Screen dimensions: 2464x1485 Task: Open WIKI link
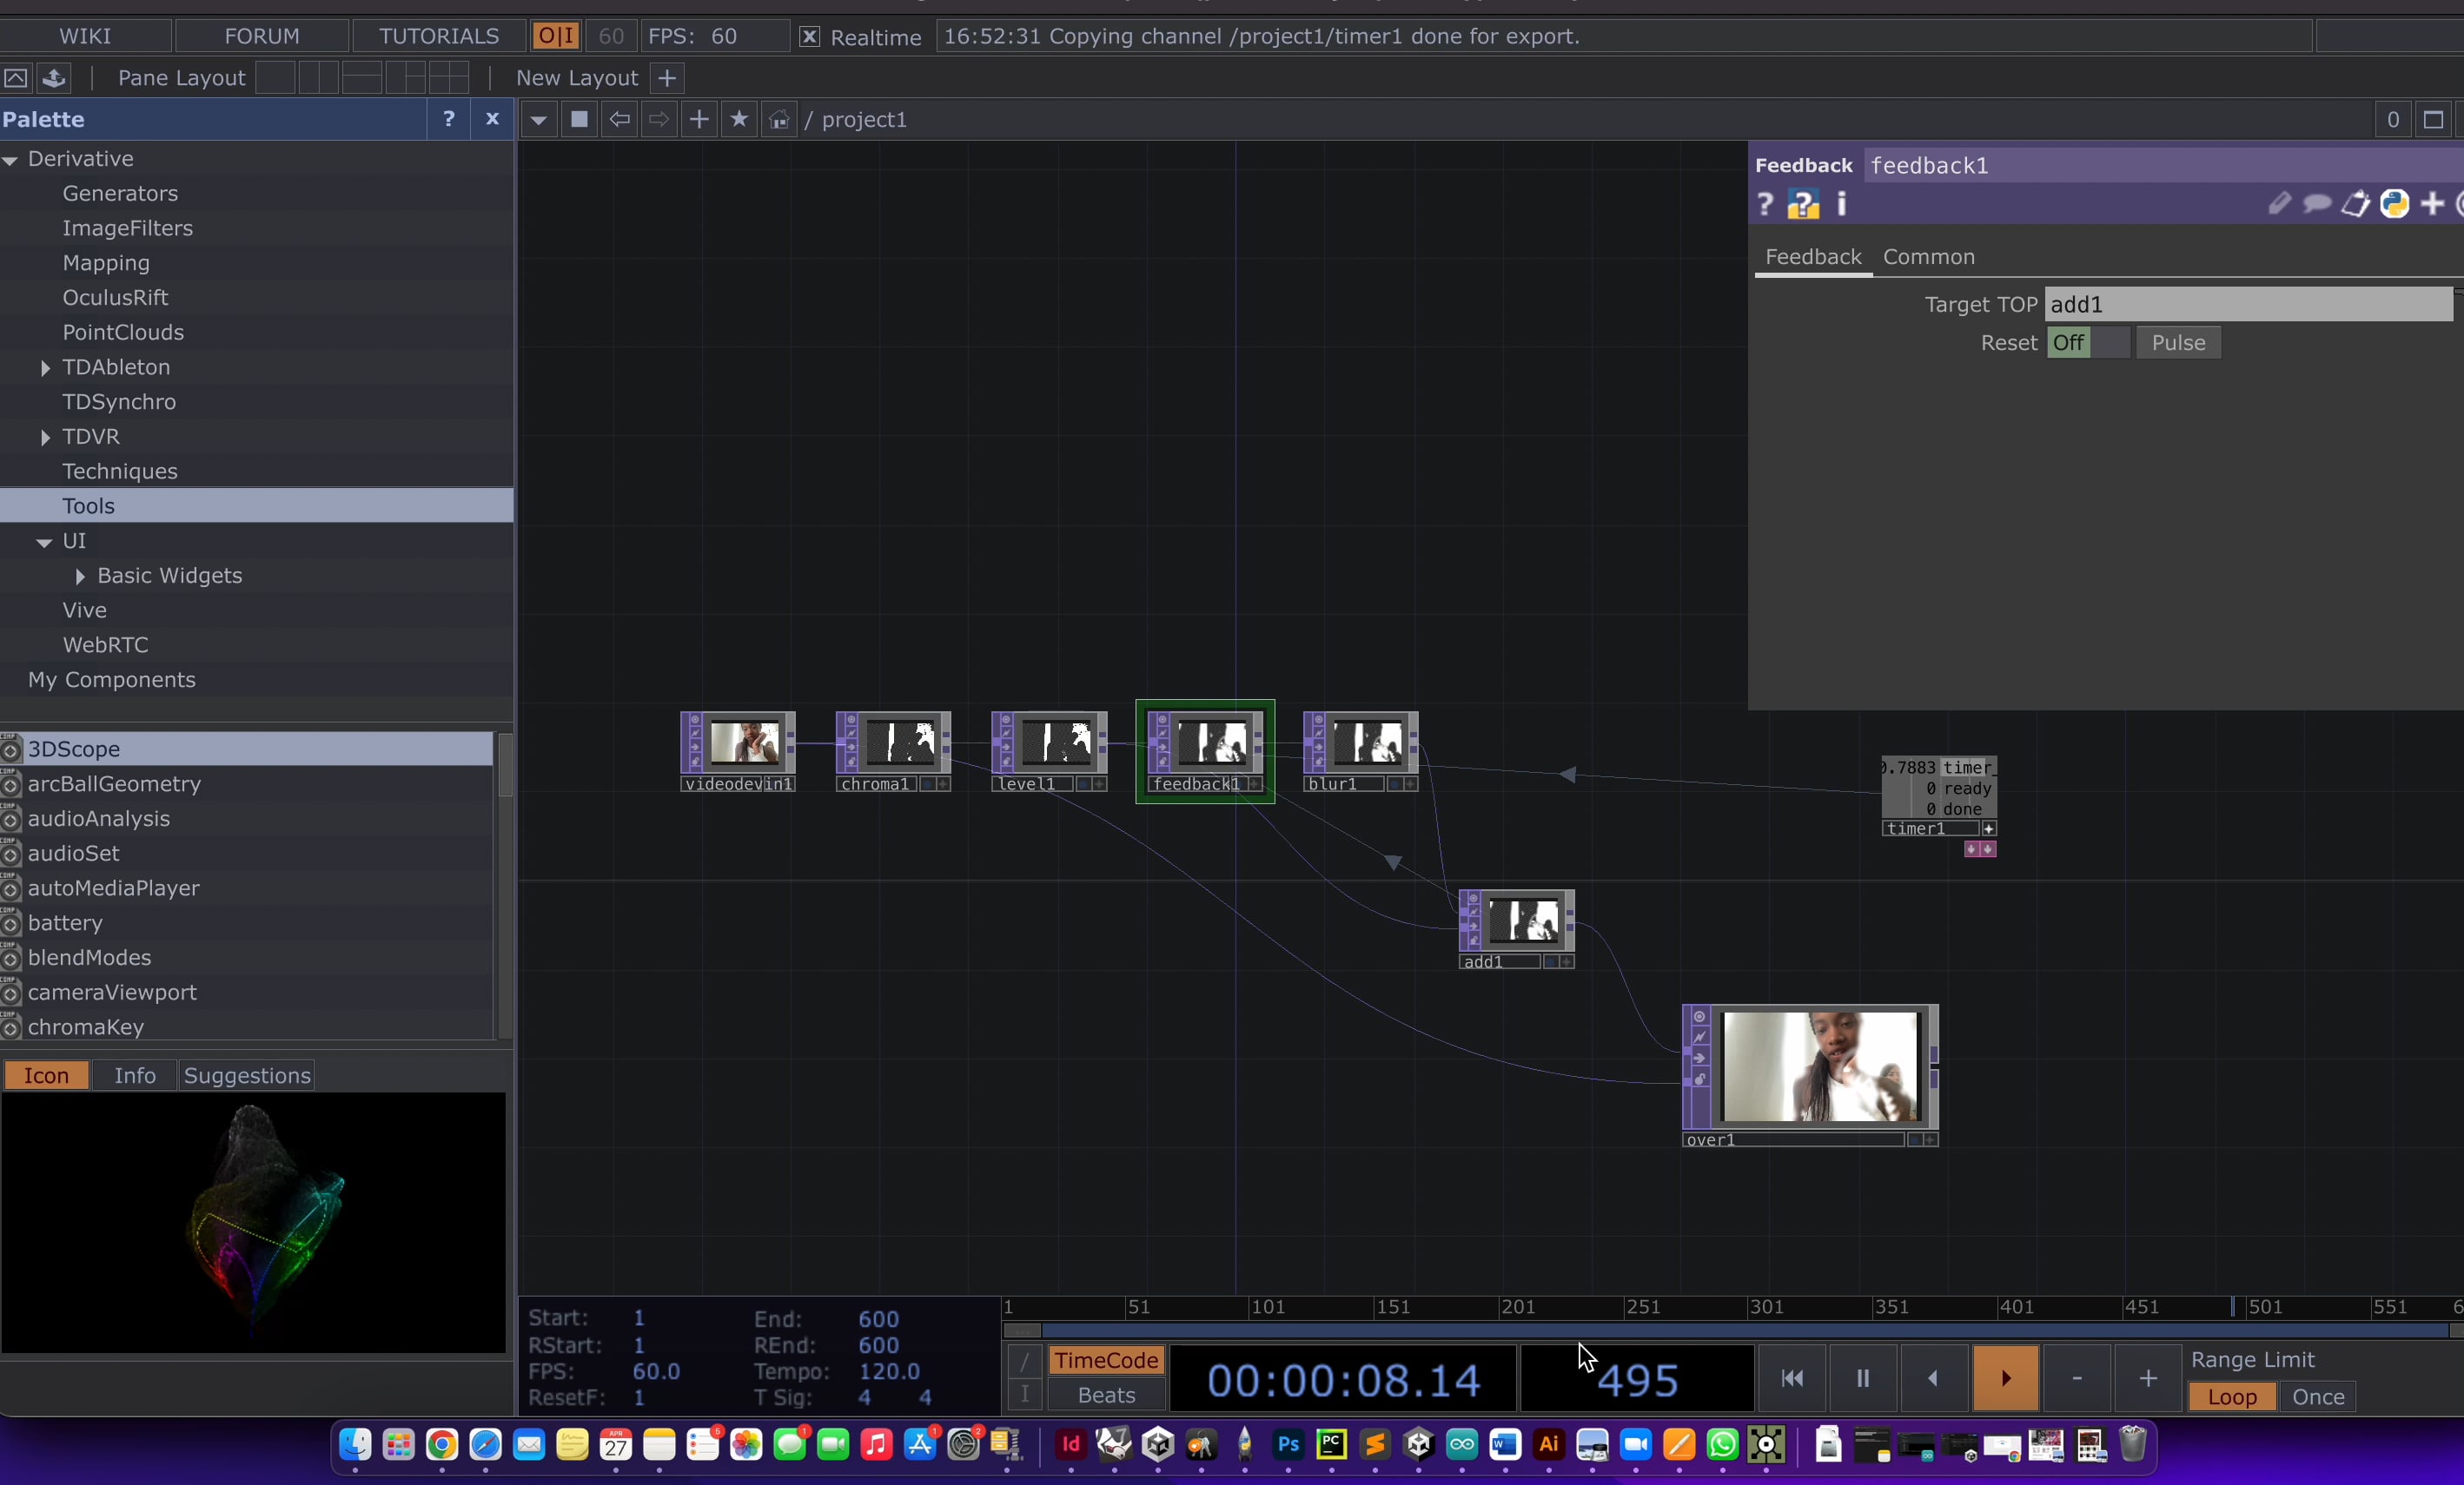[85, 36]
